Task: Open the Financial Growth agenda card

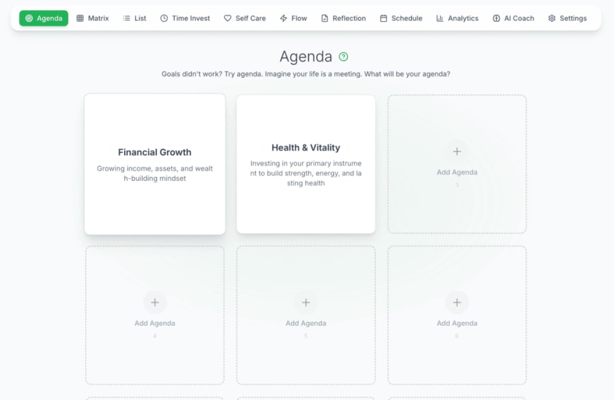Action: tap(154, 164)
